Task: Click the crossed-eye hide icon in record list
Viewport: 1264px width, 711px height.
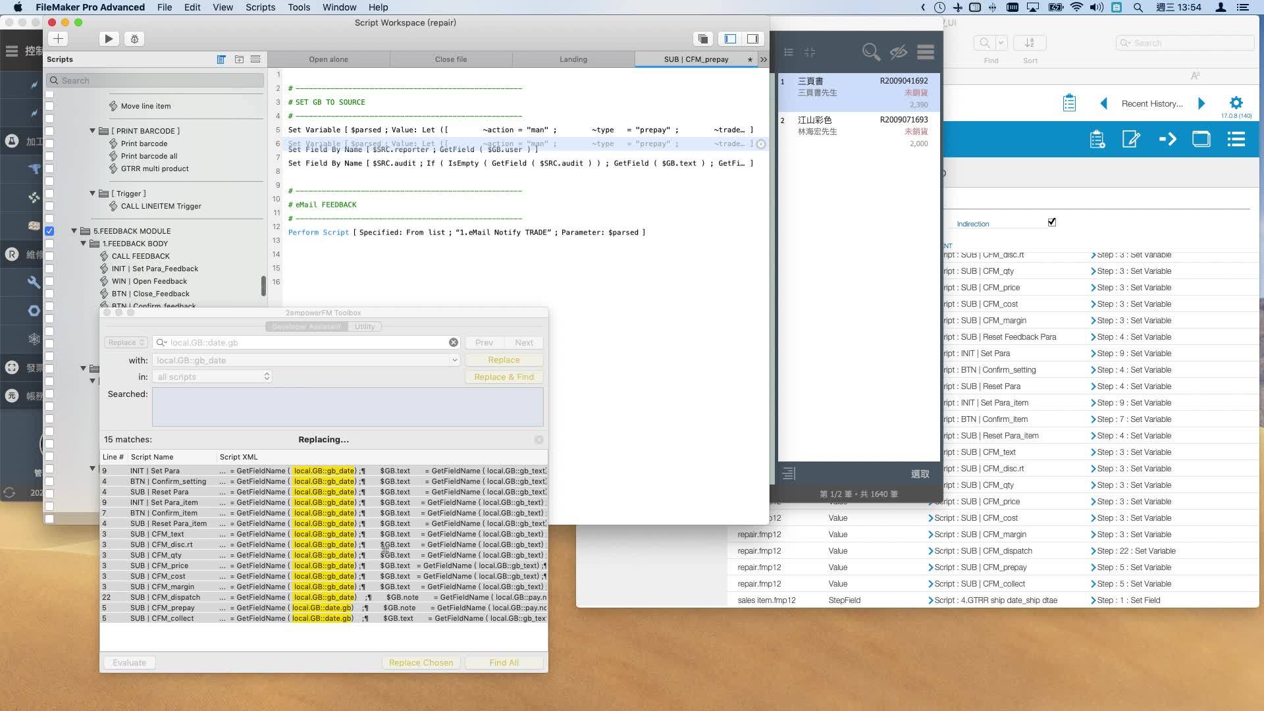Action: (899, 52)
